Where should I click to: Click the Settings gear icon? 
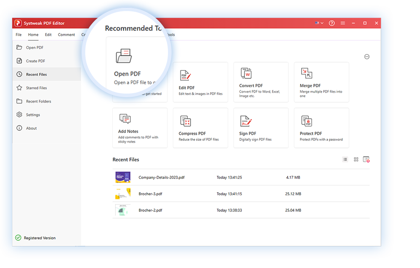pyautogui.click(x=19, y=115)
